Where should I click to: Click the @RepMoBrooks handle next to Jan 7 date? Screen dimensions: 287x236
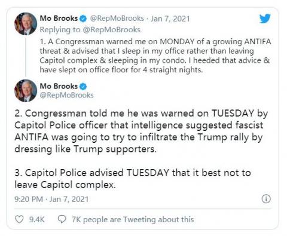pyautogui.click(x=117, y=19)
